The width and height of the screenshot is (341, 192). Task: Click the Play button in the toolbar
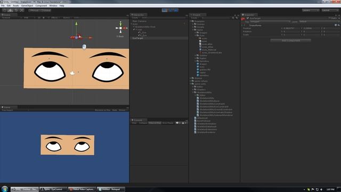point(165,10)
